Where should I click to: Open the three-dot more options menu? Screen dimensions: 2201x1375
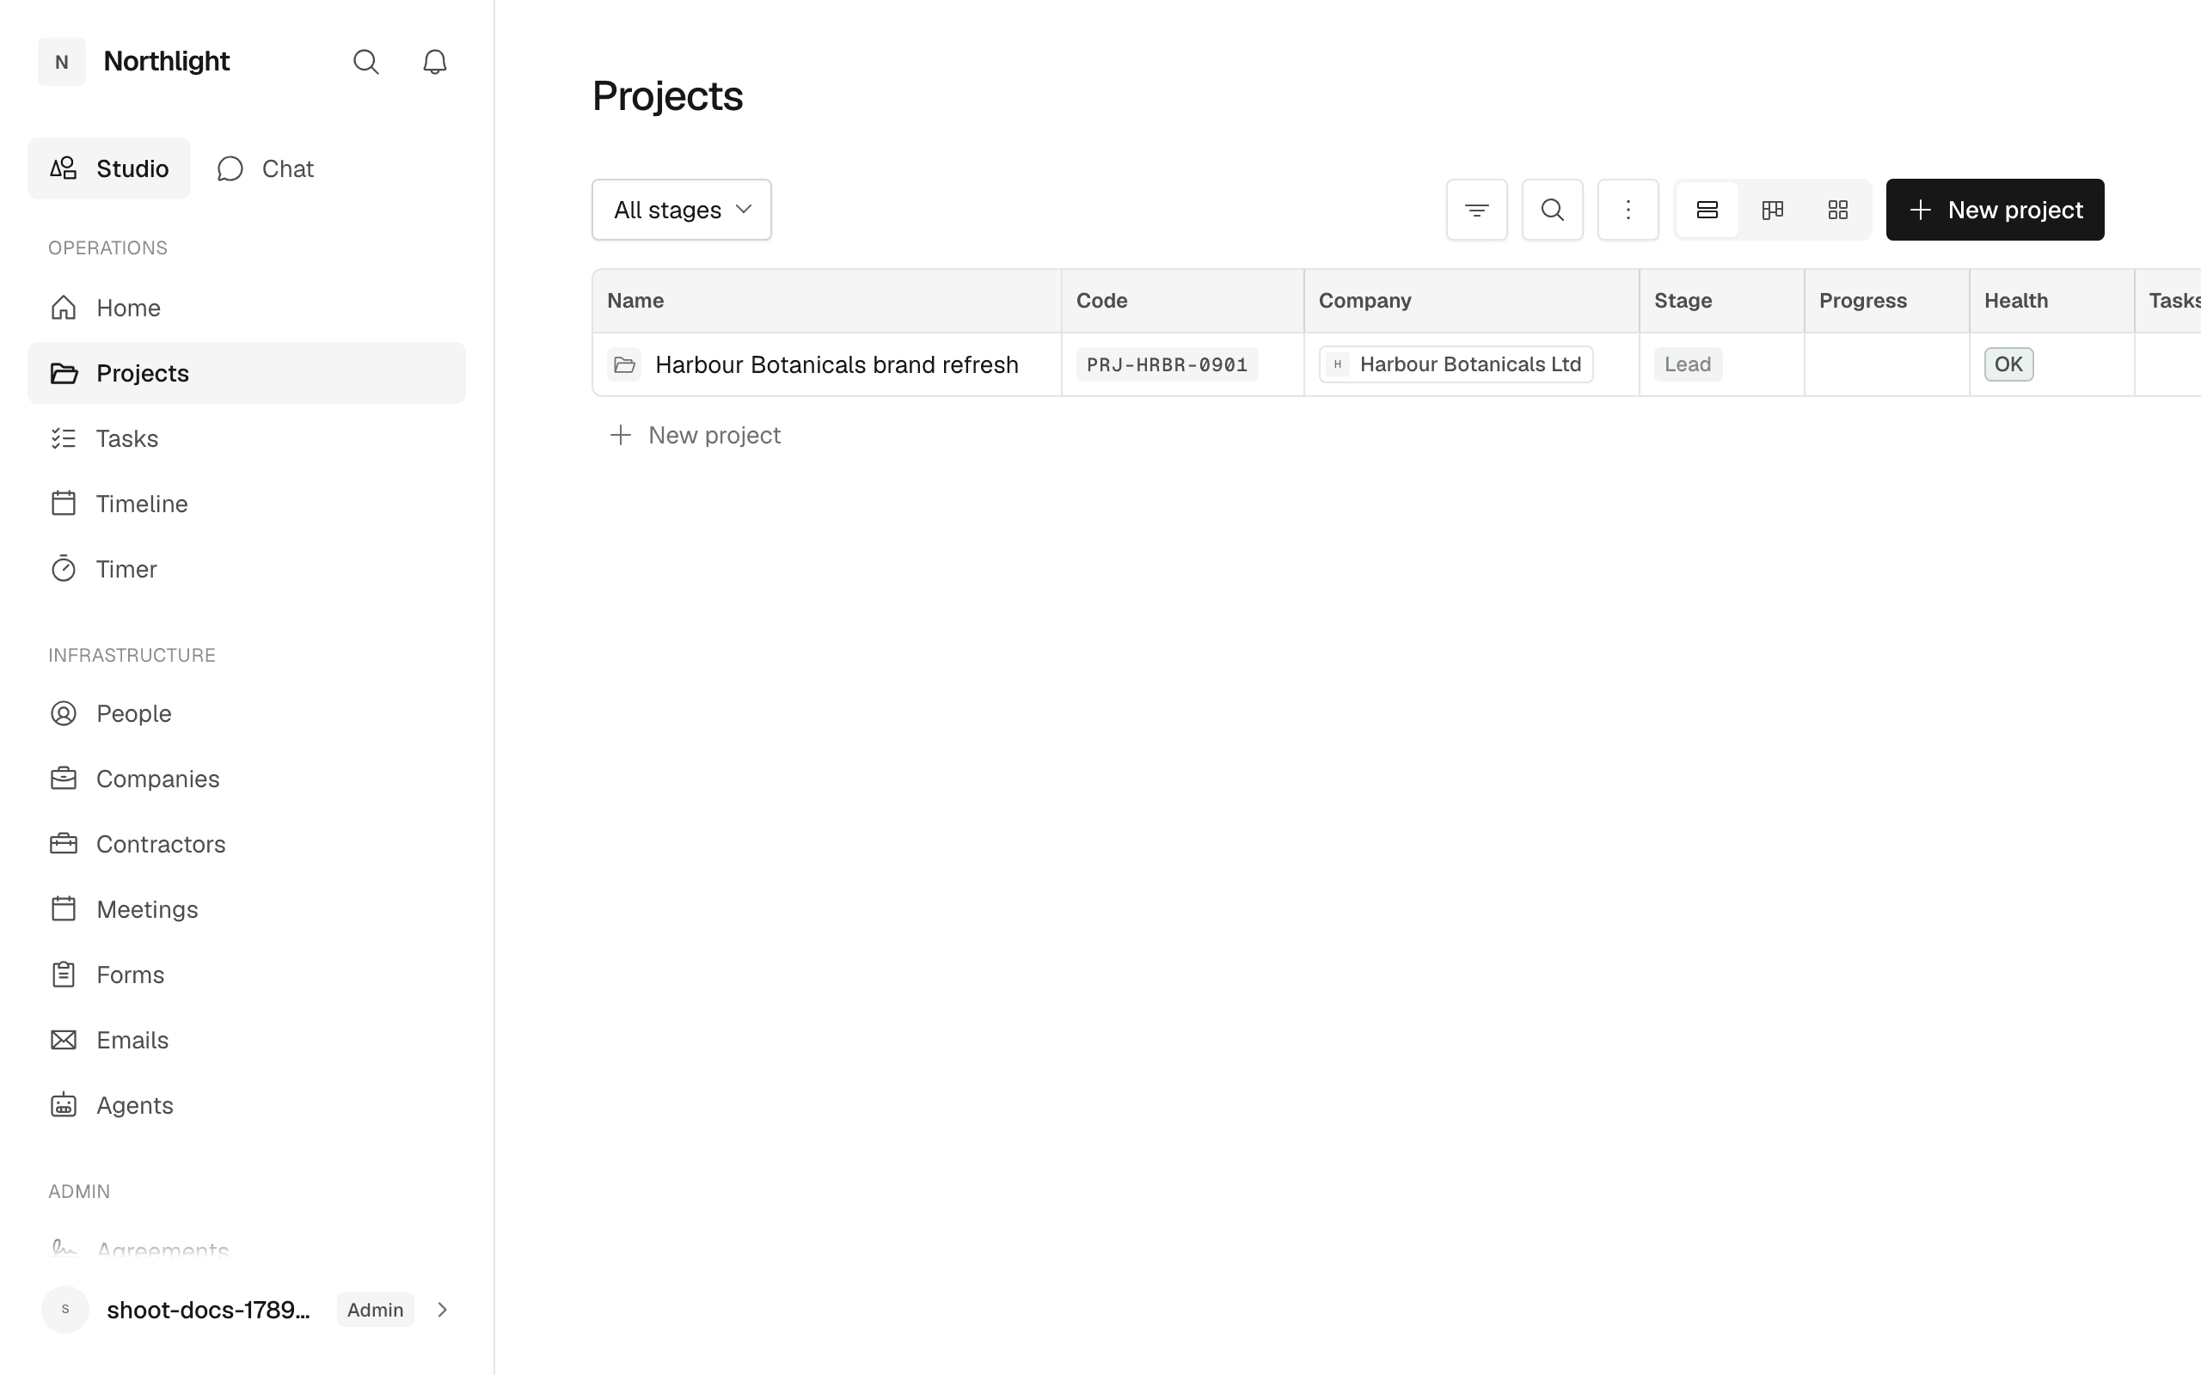click(1628, 210)
